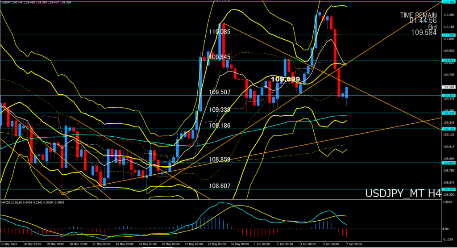Select the 'TIME REMAIN' label
The height and width of the screenshot is (248, 457).
coord(418,15)
